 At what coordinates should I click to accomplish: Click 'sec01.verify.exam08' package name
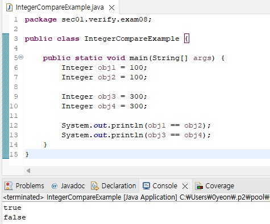click(x=105, y=19)
